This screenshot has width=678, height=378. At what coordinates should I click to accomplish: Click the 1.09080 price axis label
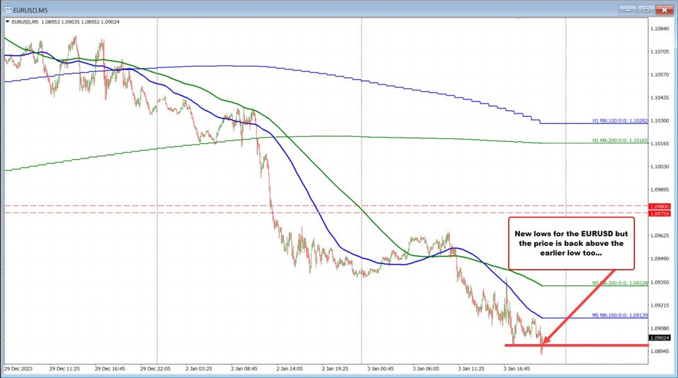[x=660, y=328]
